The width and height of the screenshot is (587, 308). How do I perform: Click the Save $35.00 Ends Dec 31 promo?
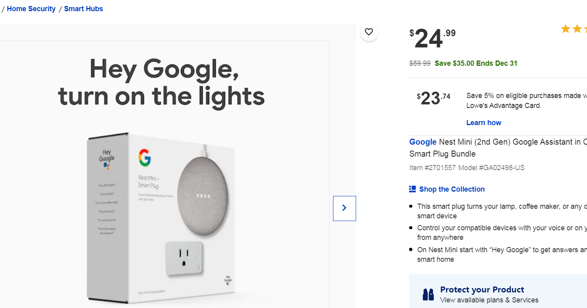(x=476, y=63)
